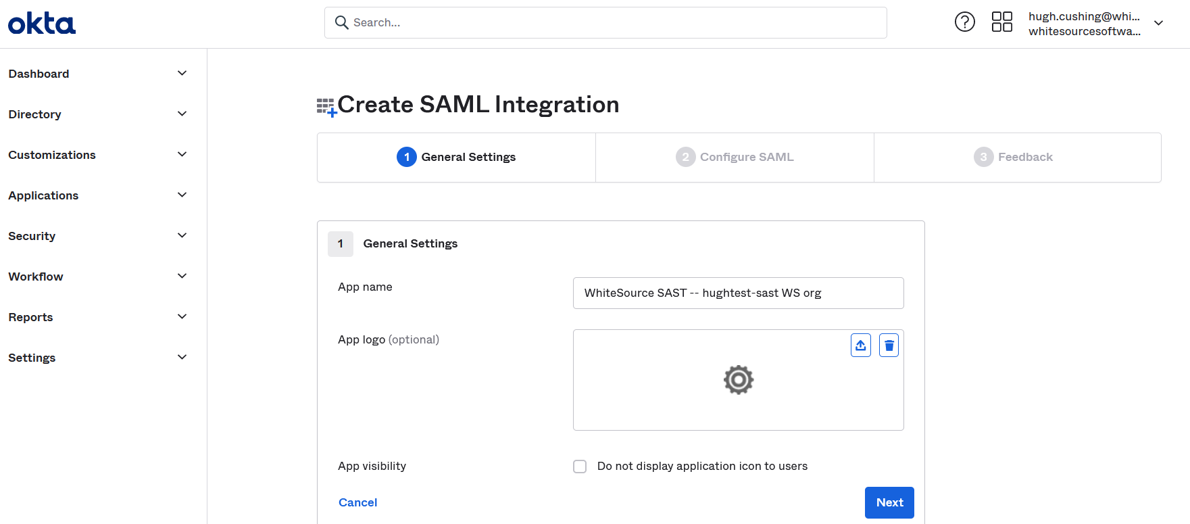1190x524 pixels.
Task: Open the apps grid icon
Action: click(1001, 22)
